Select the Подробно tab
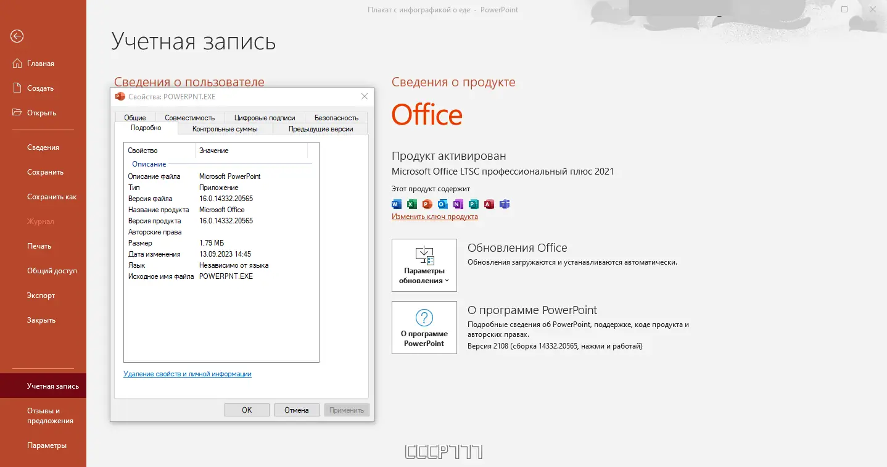The height and width of the screenshot is (467, 887). (146, 128)
